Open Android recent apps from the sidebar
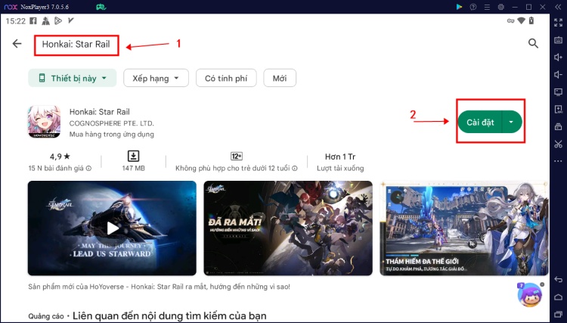The height and width of the screenshot is (323, 567). click(558, 314)
